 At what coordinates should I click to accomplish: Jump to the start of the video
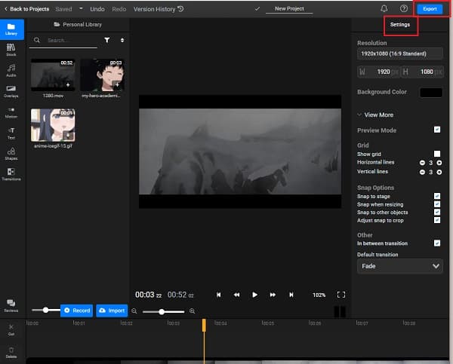219,295
